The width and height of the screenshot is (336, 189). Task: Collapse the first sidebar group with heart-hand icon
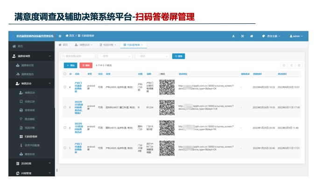32,56
